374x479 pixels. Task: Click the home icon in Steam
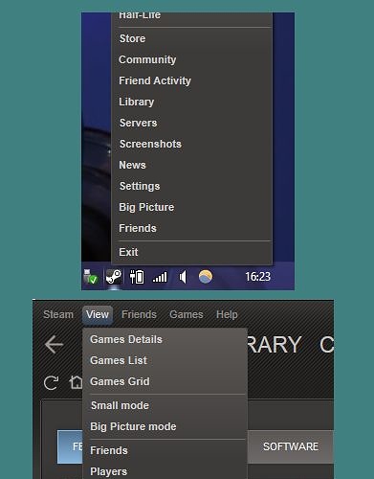pos(76,382)
